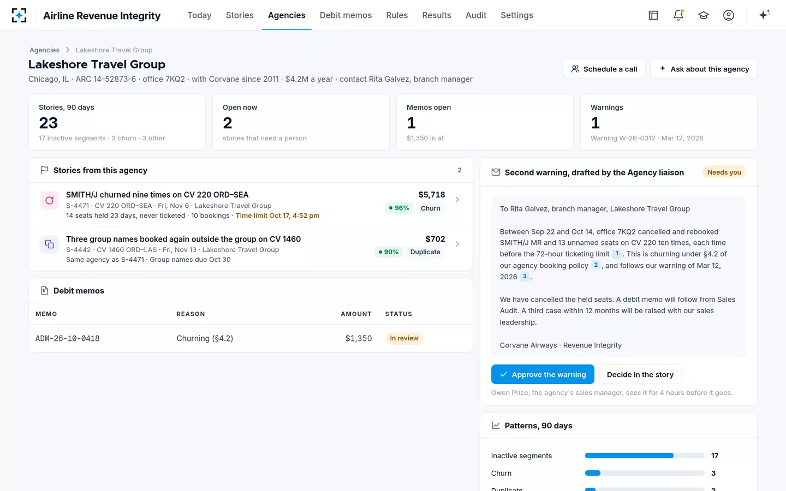Open citation 3 in the warning draft

pyautogui.click(x=525, y=277)
